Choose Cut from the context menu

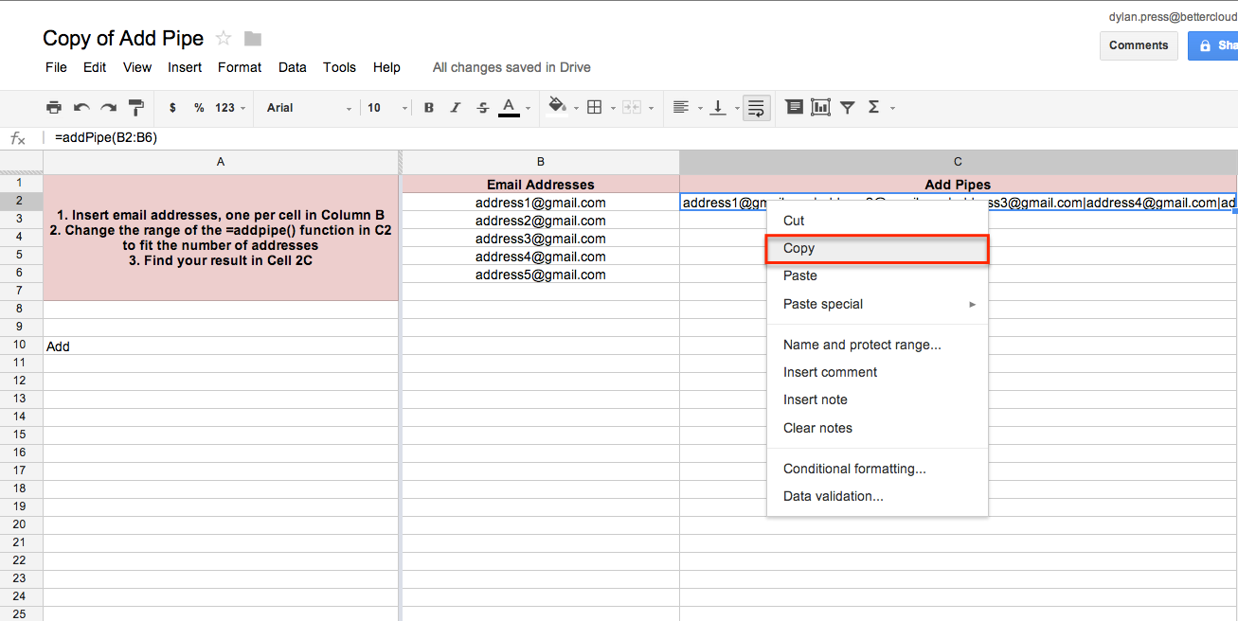point(877,221)
